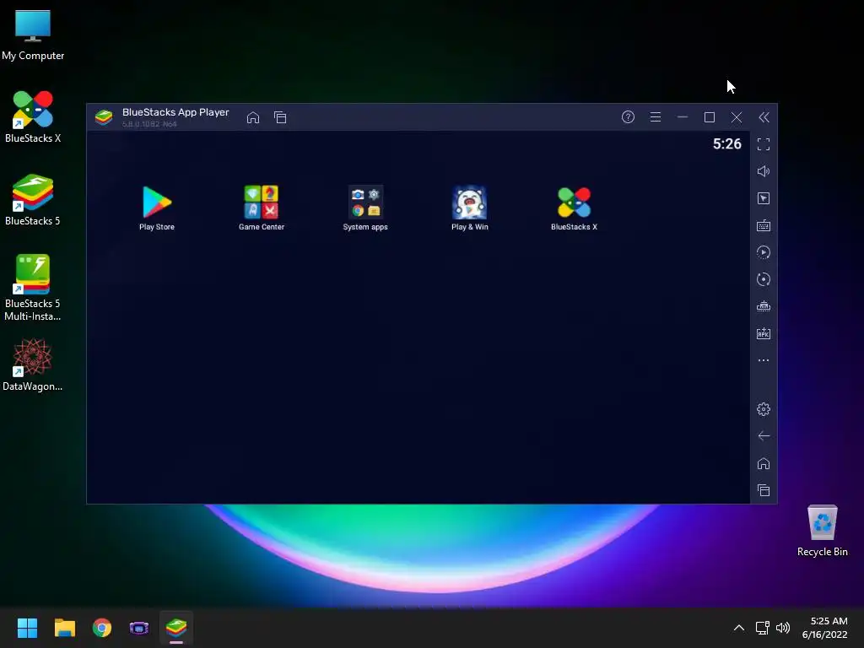Click the BlueStacks App Player title text

coord(175,112)
